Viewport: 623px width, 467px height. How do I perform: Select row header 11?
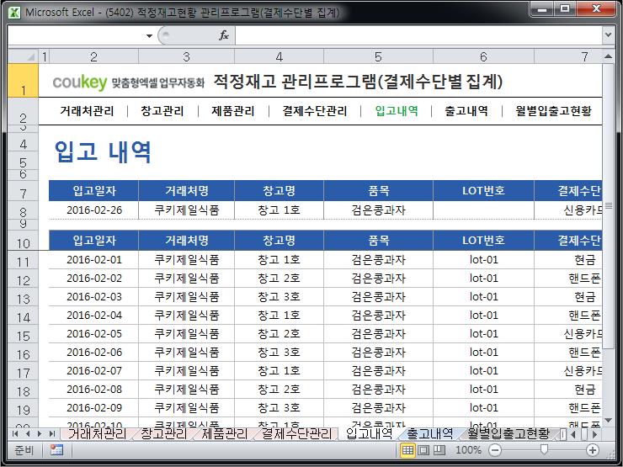23,262
